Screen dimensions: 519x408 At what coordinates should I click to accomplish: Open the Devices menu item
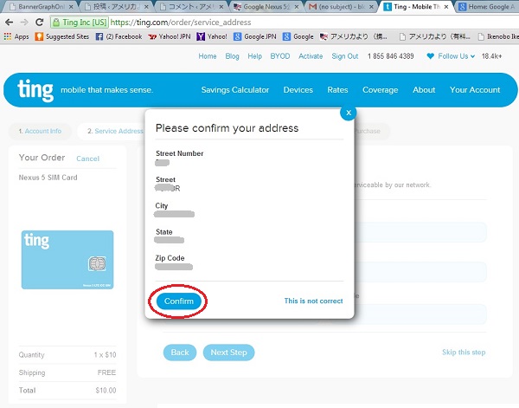[x=298, y=90]
